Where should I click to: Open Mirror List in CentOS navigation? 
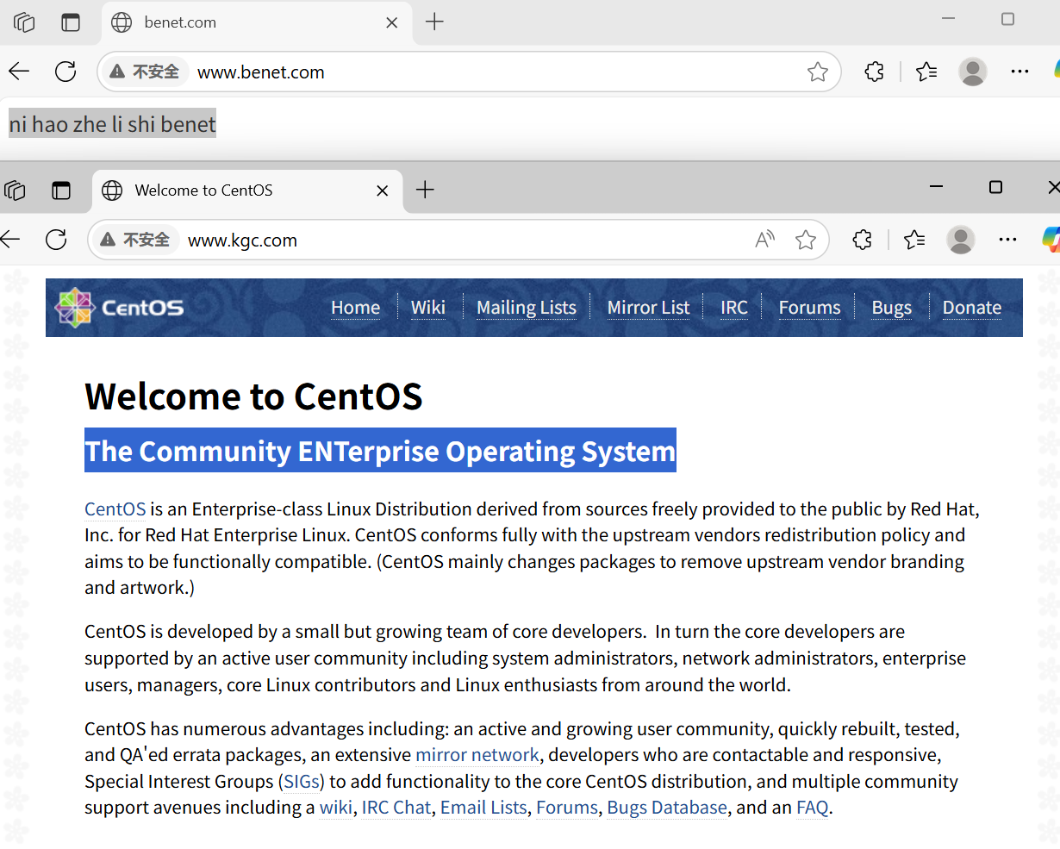[648, 308]
